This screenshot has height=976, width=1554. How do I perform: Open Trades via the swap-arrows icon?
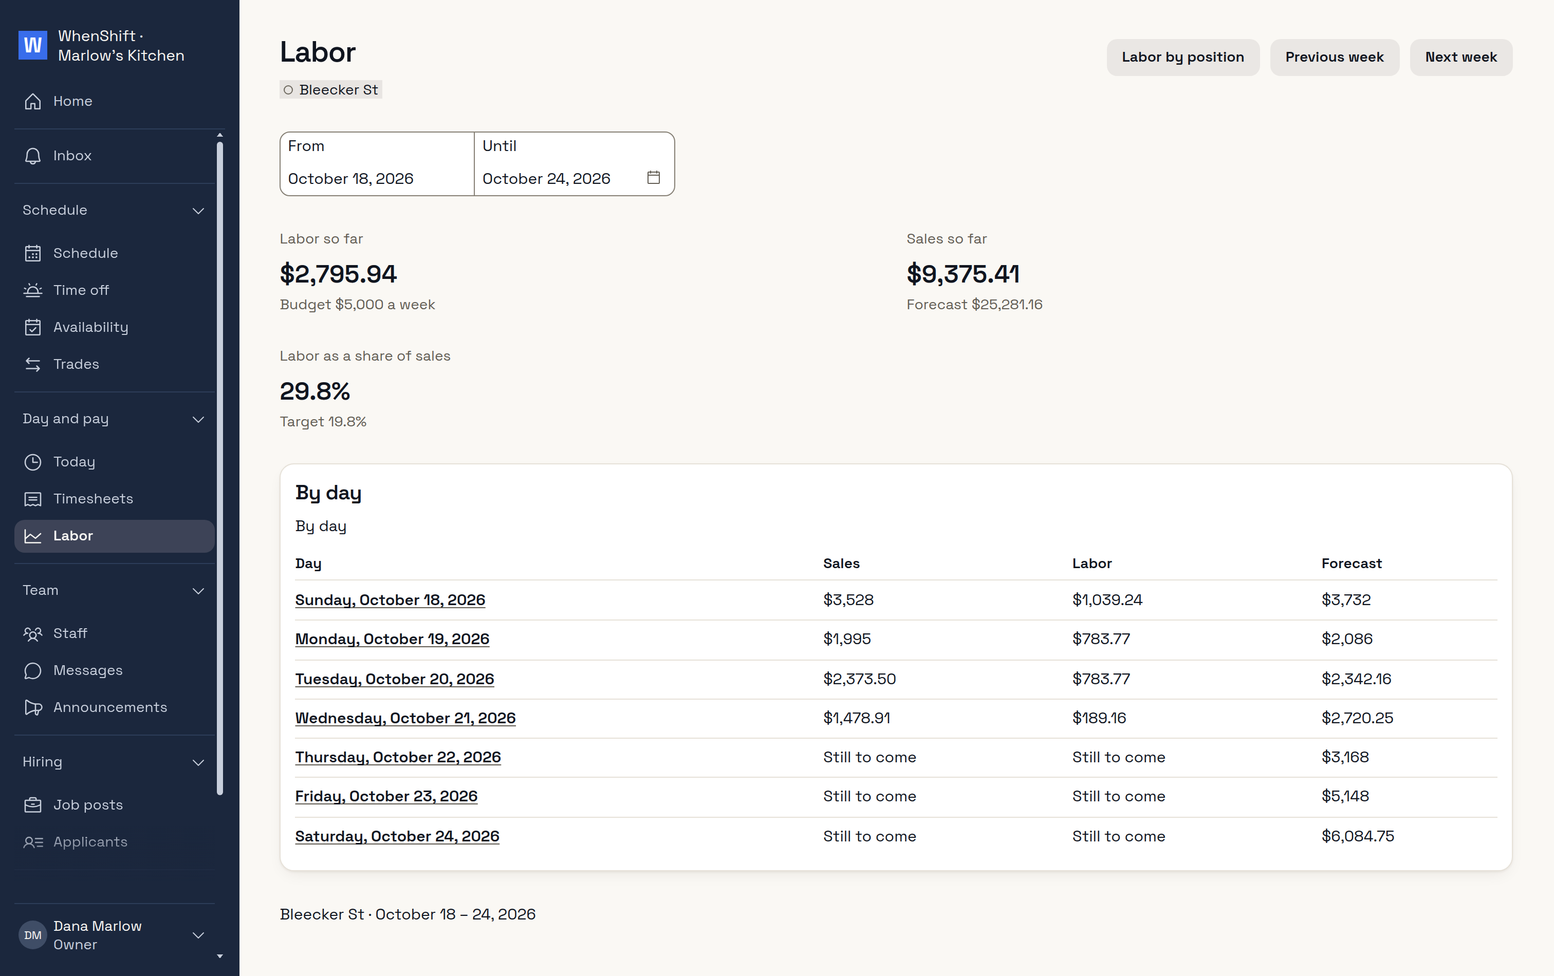click(33, 365)
